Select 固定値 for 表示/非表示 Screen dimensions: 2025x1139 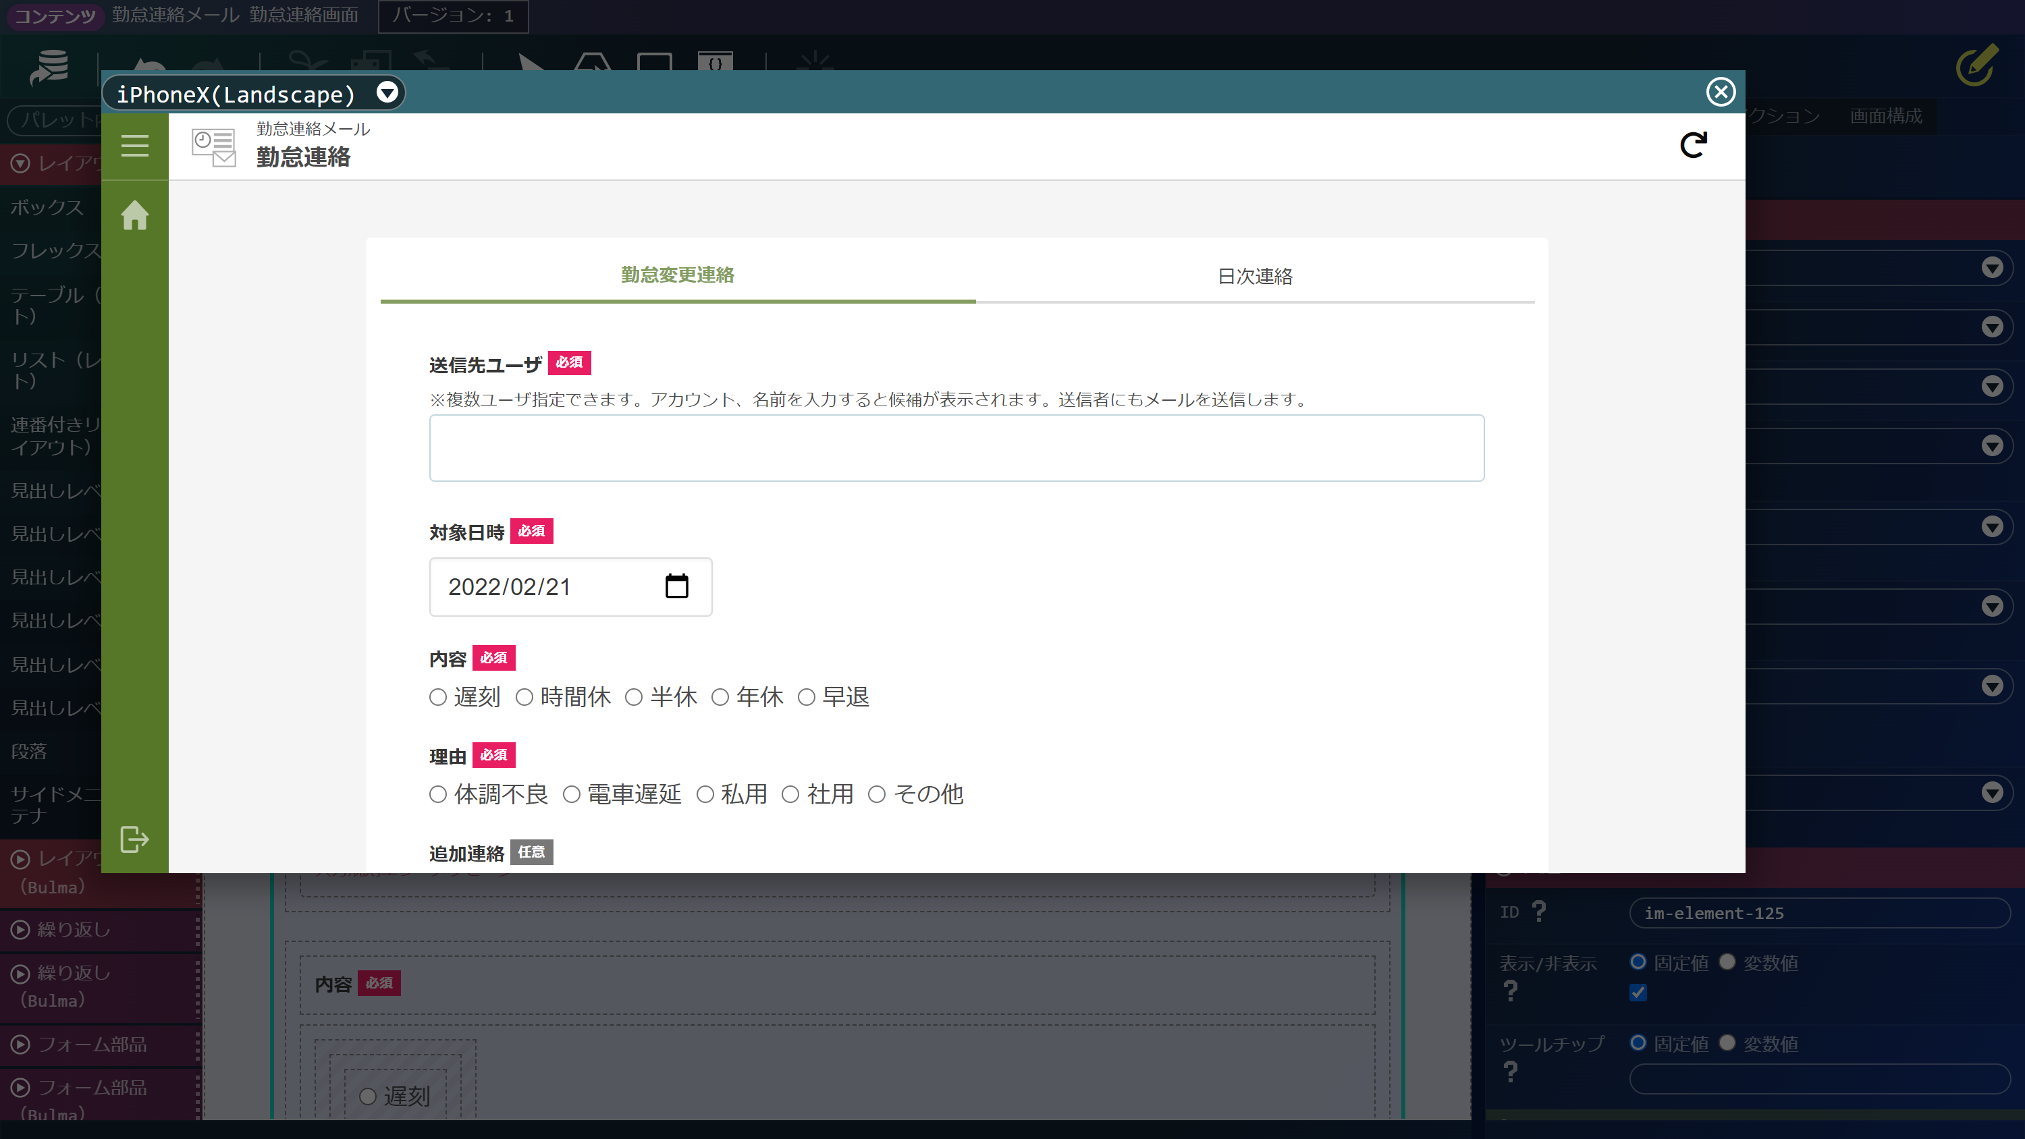pos(1638,962)
